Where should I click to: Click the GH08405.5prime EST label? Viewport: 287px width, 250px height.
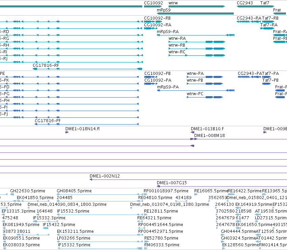74,191
